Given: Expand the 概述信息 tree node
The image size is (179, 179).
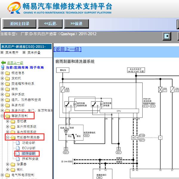Looking at the screenshot, I should tap(2, 73).
